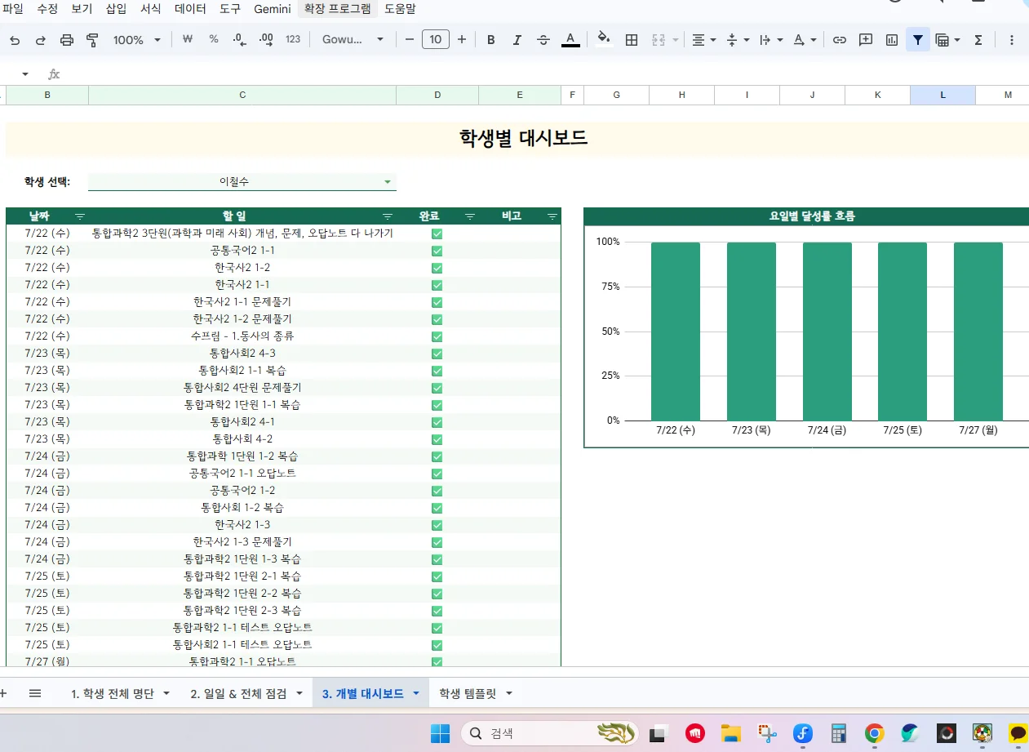Open the 완료 column filter

coord(470,216)
